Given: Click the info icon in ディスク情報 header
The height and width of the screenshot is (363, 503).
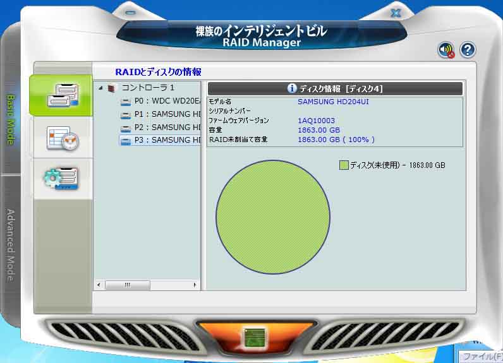Looking at the screenshot, I should (292, 88).
